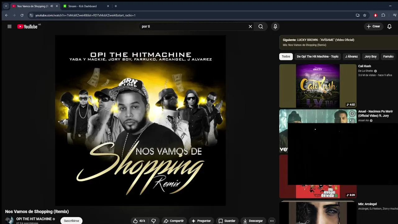Save video to playlist with Guardar
Image resolution: width=398 pixels, height=224 pixels.
coord(227,221)
